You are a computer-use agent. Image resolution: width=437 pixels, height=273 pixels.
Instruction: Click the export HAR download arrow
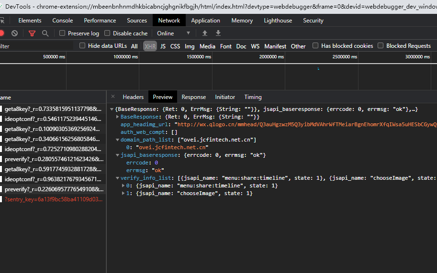pos(218,33)
